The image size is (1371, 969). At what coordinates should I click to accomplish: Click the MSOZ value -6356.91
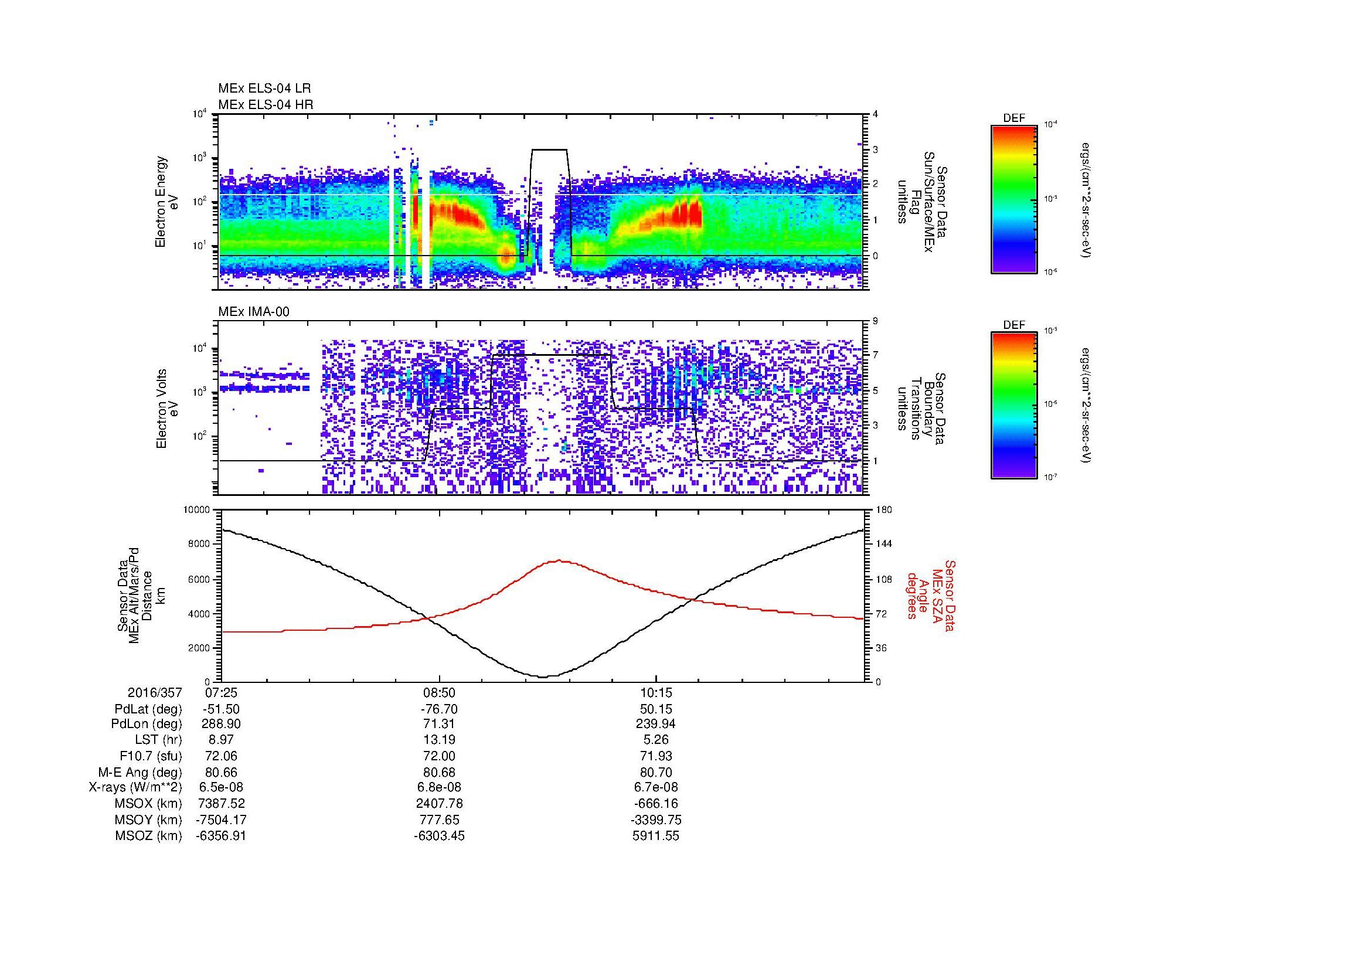[221, 836]
